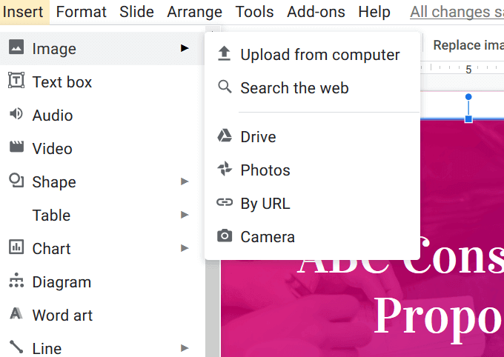Expand the Chart submenu arrow
This screenshot has height=357, width=504.
tap(185, 248)
